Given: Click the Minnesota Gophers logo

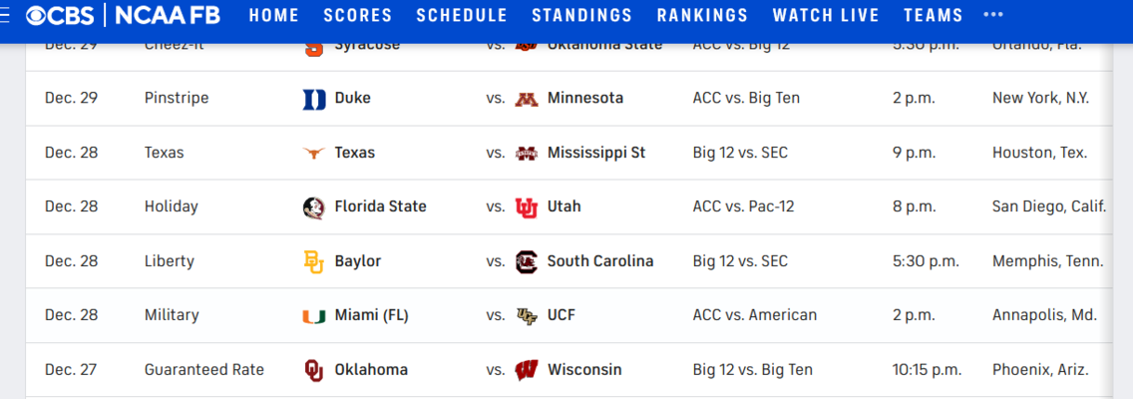Looking at the screenshot, I should (526, 99).
